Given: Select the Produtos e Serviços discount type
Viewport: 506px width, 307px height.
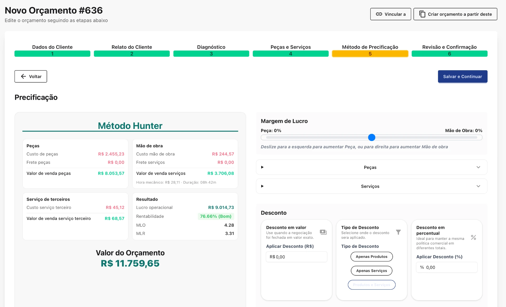Looking at the screenshot, I should point(372,285).
